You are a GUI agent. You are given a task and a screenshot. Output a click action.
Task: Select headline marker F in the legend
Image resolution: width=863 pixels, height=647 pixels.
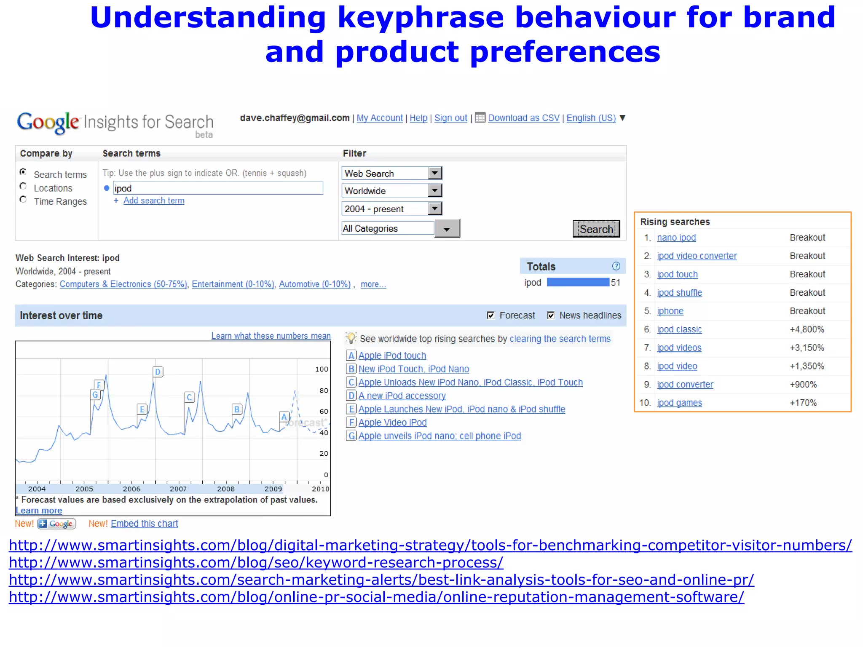(351, 422)
